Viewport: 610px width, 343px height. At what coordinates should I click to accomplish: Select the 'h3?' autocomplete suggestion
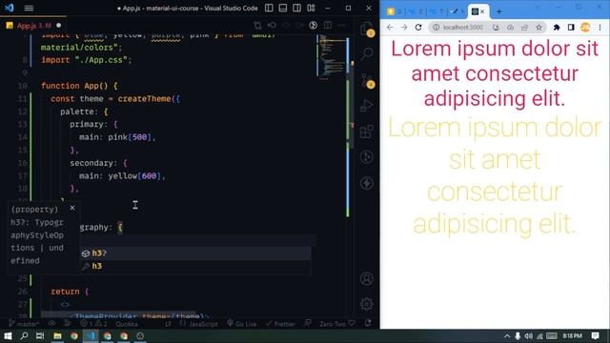(196, 253)
